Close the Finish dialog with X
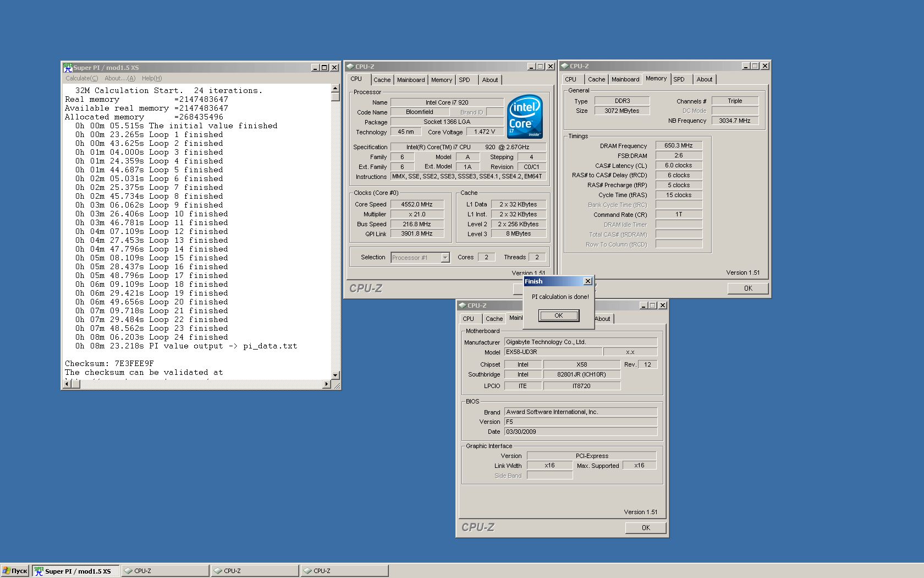This screenshot has height=578, width=924. (588, 281)
